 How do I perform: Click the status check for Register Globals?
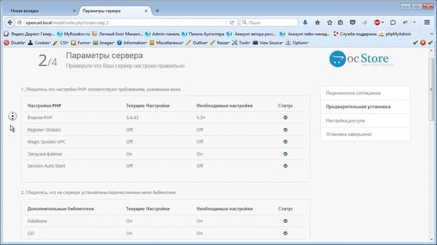point(285,130)
